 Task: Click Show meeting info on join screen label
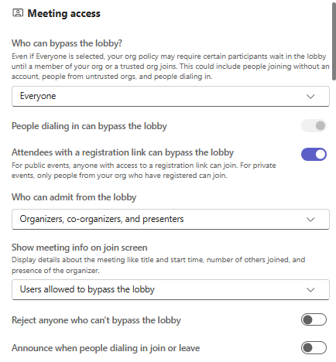click(x=80, y=248)
